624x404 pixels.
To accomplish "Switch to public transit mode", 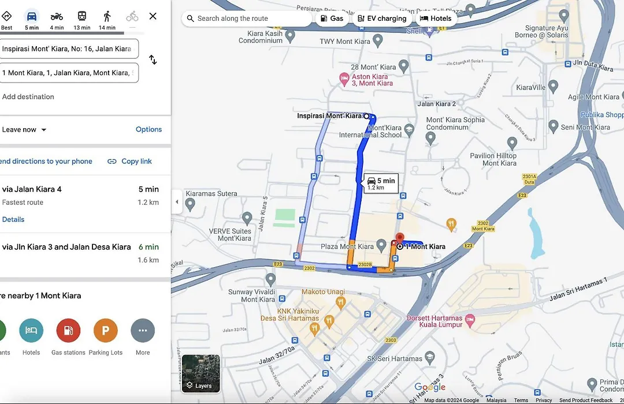I will 82,20.
